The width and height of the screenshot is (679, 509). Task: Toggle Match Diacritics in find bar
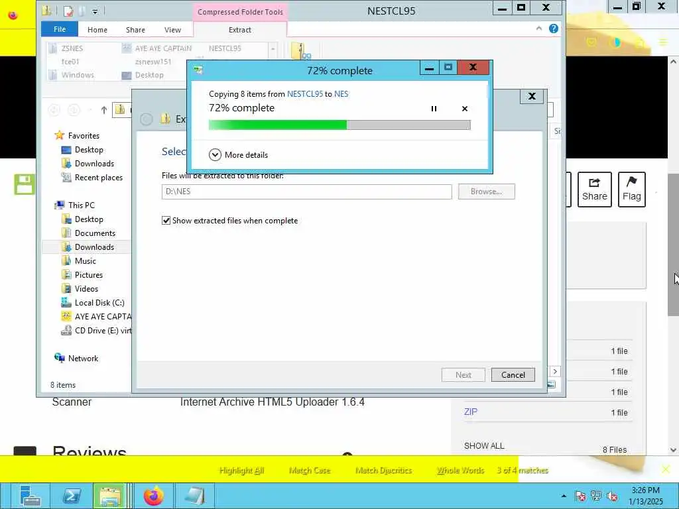click(384, 471)
